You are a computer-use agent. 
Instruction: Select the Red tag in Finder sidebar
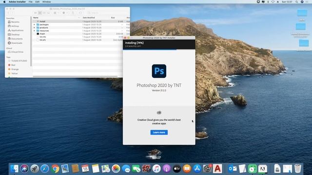click(x=13, y=65)
